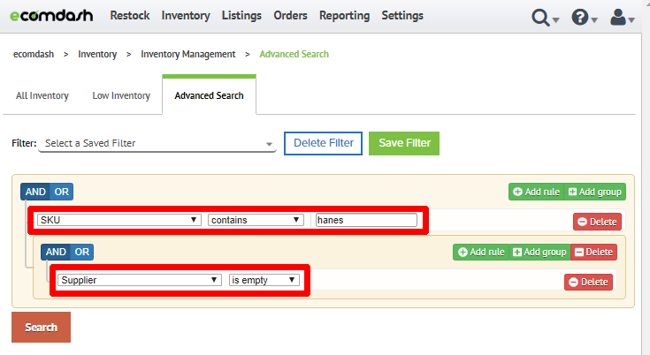Click the Search button
The height and width of the screenshot is (355, 650).
41,328
